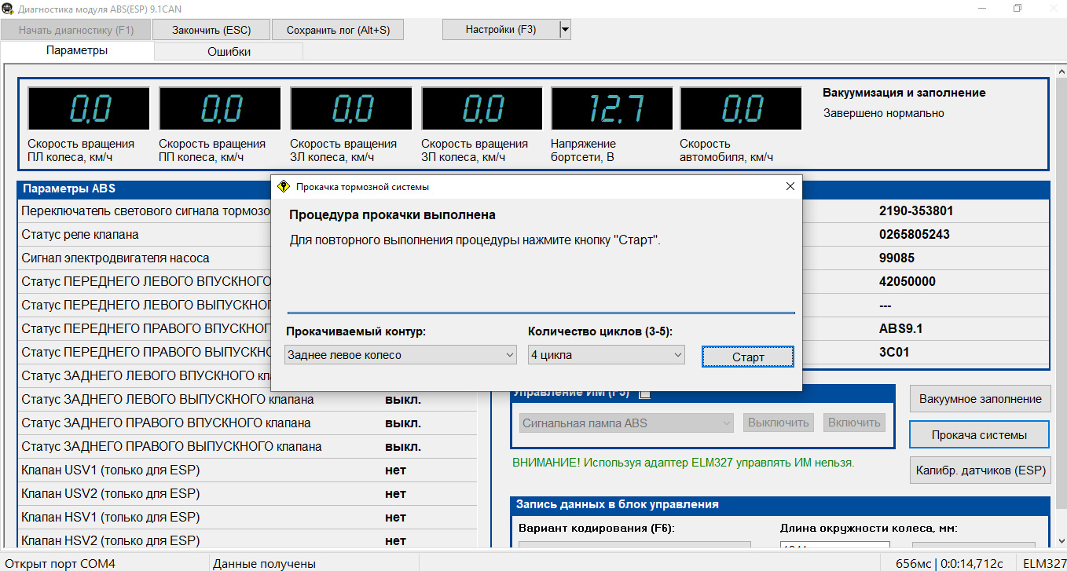
Task: Select Статус ЗАДНЕГО ПРАВОГО ВЫПУСКНОГО клапана row
Action: click(x=247, y=446)
